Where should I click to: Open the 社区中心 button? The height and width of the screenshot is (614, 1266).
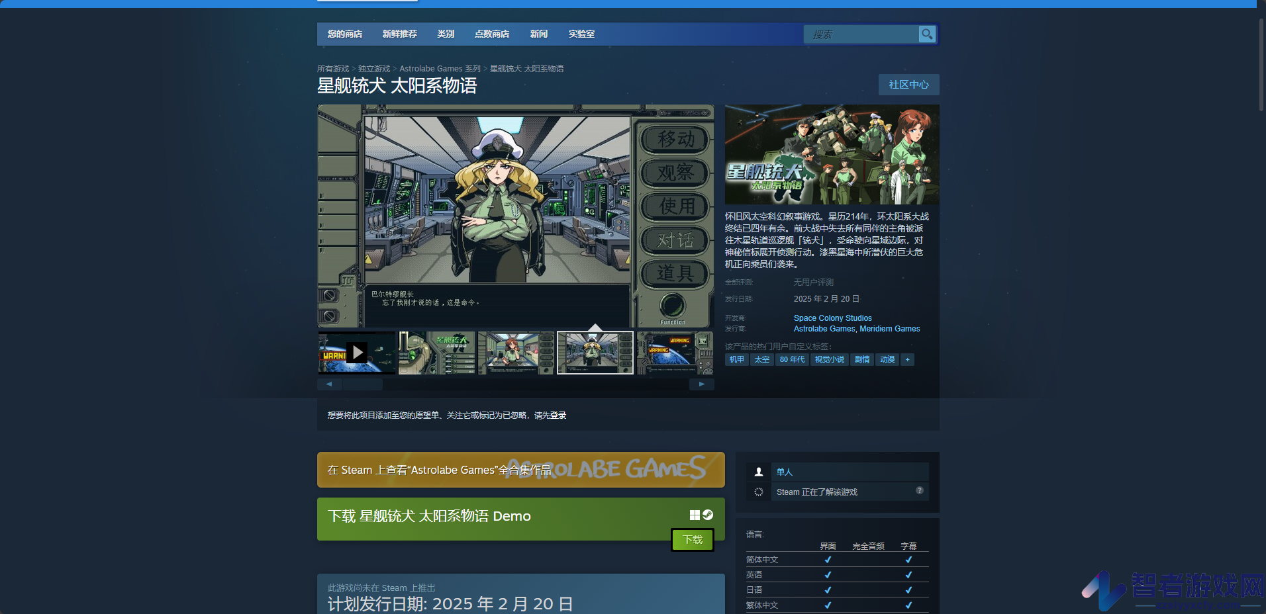click(908, 85)
